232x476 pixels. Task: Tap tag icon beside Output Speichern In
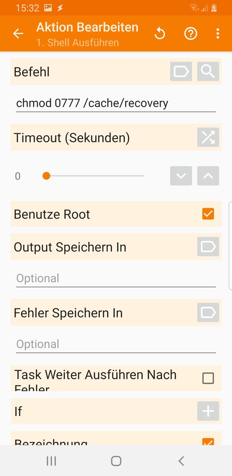[x=208, y=246]
